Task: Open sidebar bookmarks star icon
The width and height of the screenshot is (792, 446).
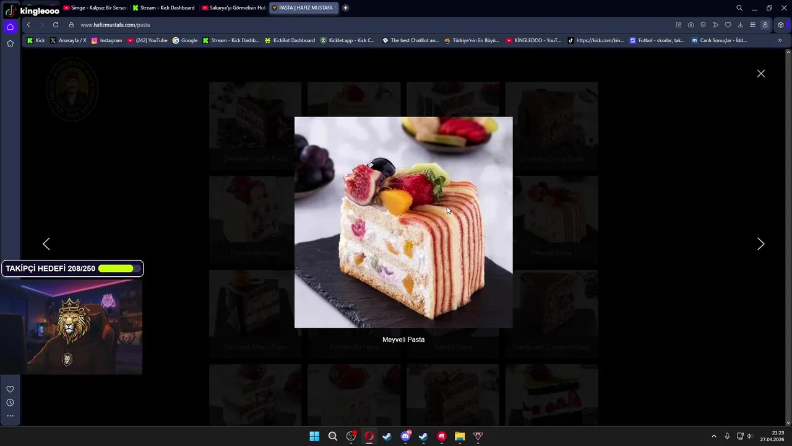Action: coord(10,43)
